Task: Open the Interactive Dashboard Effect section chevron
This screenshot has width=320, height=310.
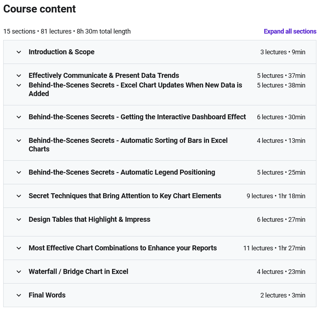Action: (x=19, y=117)
